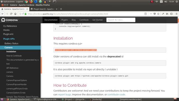
Task: Open camera.getPicture Errata in sidebar
Action: [x=17, y=89]
